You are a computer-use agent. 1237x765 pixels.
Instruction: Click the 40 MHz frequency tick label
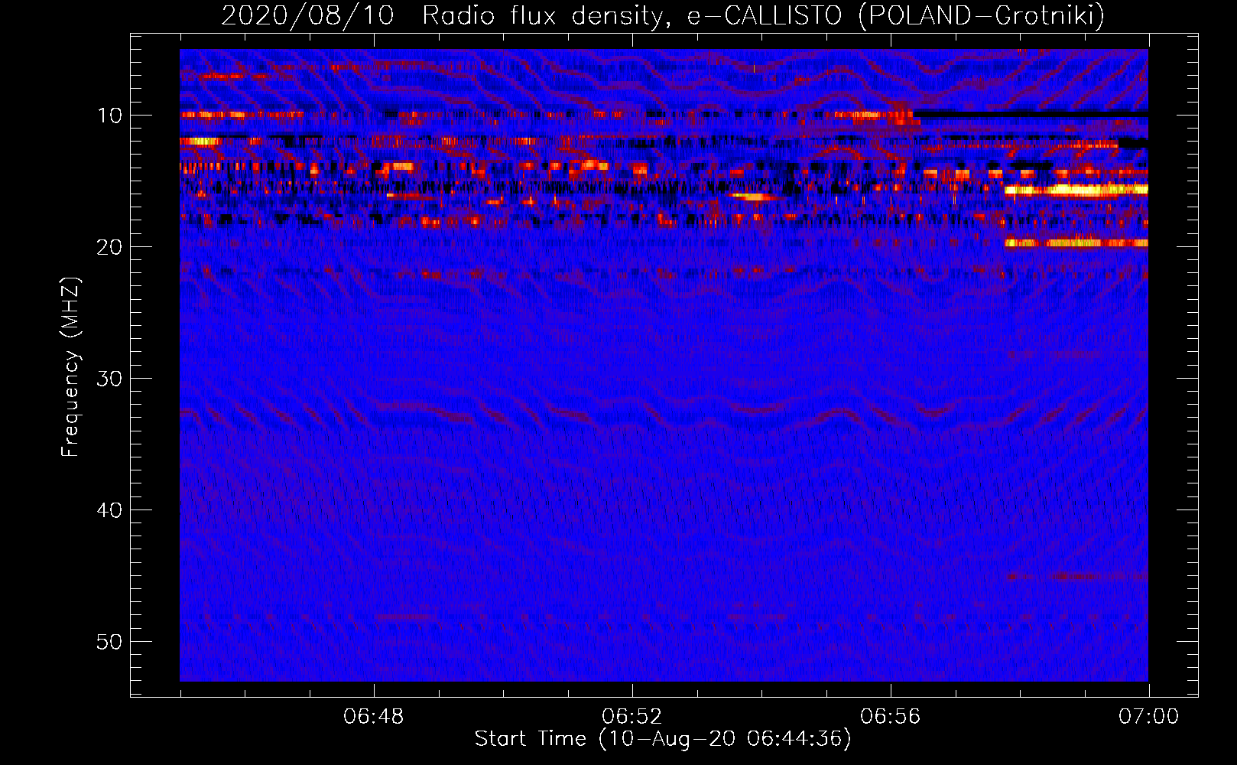[x=110, y=510]
